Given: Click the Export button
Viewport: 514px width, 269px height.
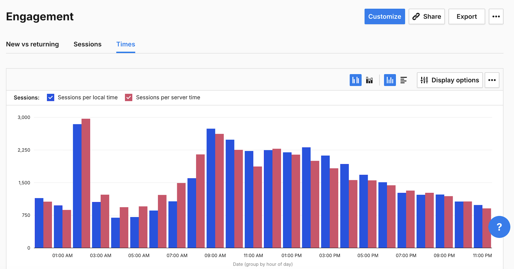Looking at the screenshot, I should pos(467,17).
